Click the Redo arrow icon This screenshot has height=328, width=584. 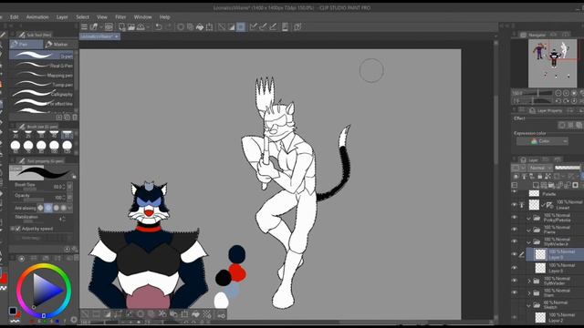tap(168, 26)
